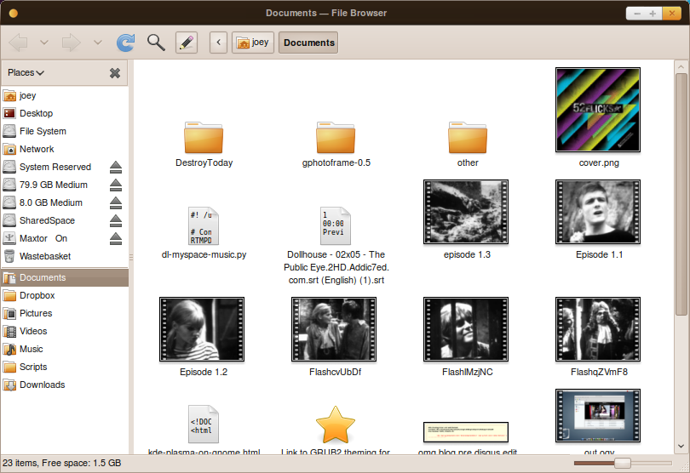Click the vertical scrollbar up arrow

point(681,67)
